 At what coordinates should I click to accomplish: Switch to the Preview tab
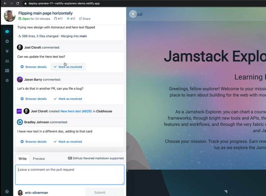click(39, 159)
